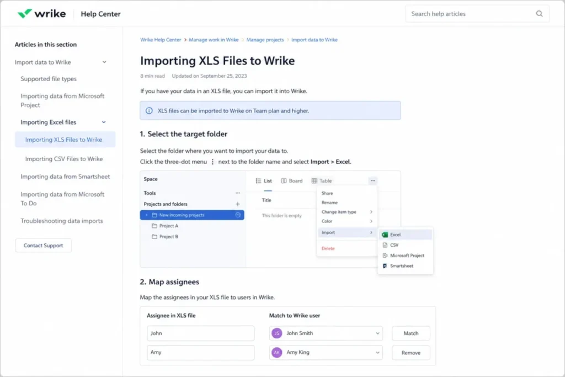Click the CSV file icon
565x377 pixels.
(385, 245)
